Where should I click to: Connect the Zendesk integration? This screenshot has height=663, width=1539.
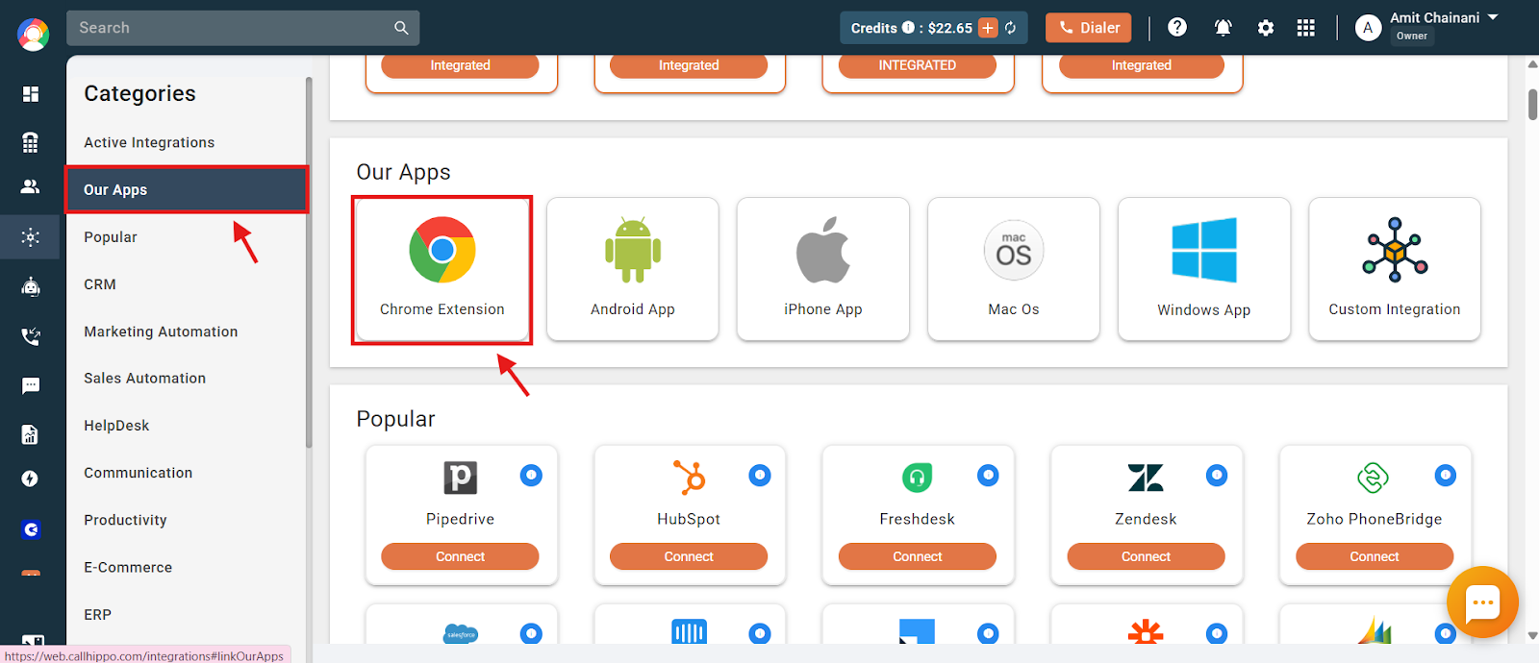click(1146, 556)
